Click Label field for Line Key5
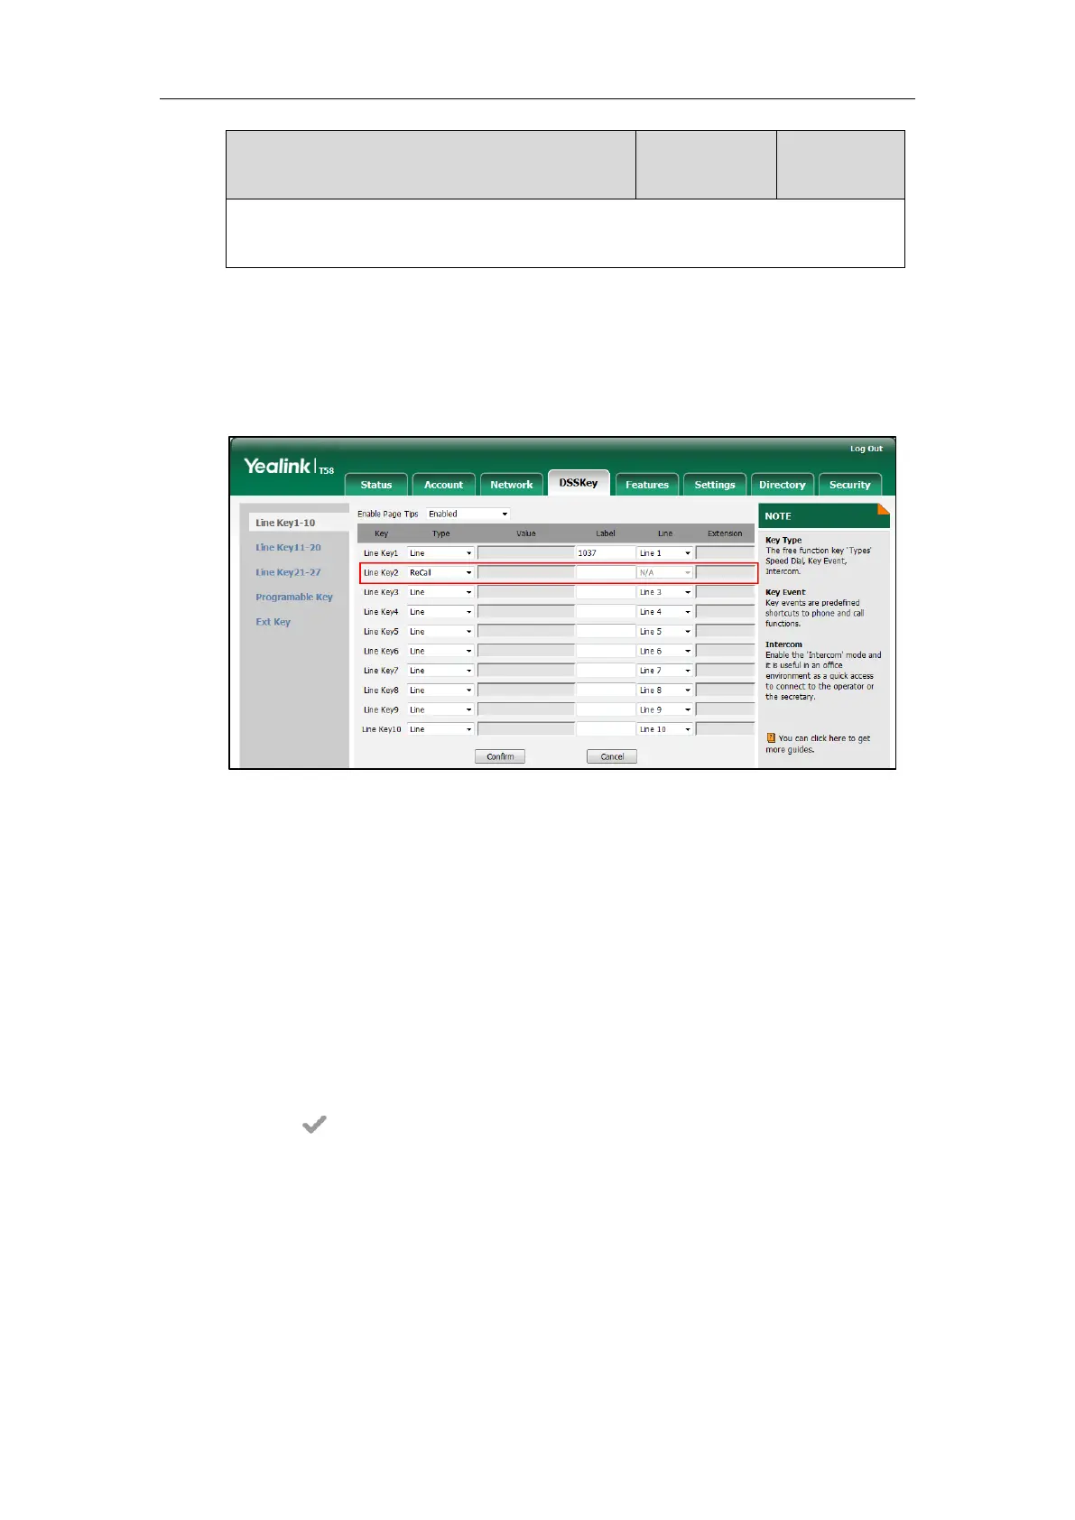This screenshot has width=1075, height=1520. (606, 632)
